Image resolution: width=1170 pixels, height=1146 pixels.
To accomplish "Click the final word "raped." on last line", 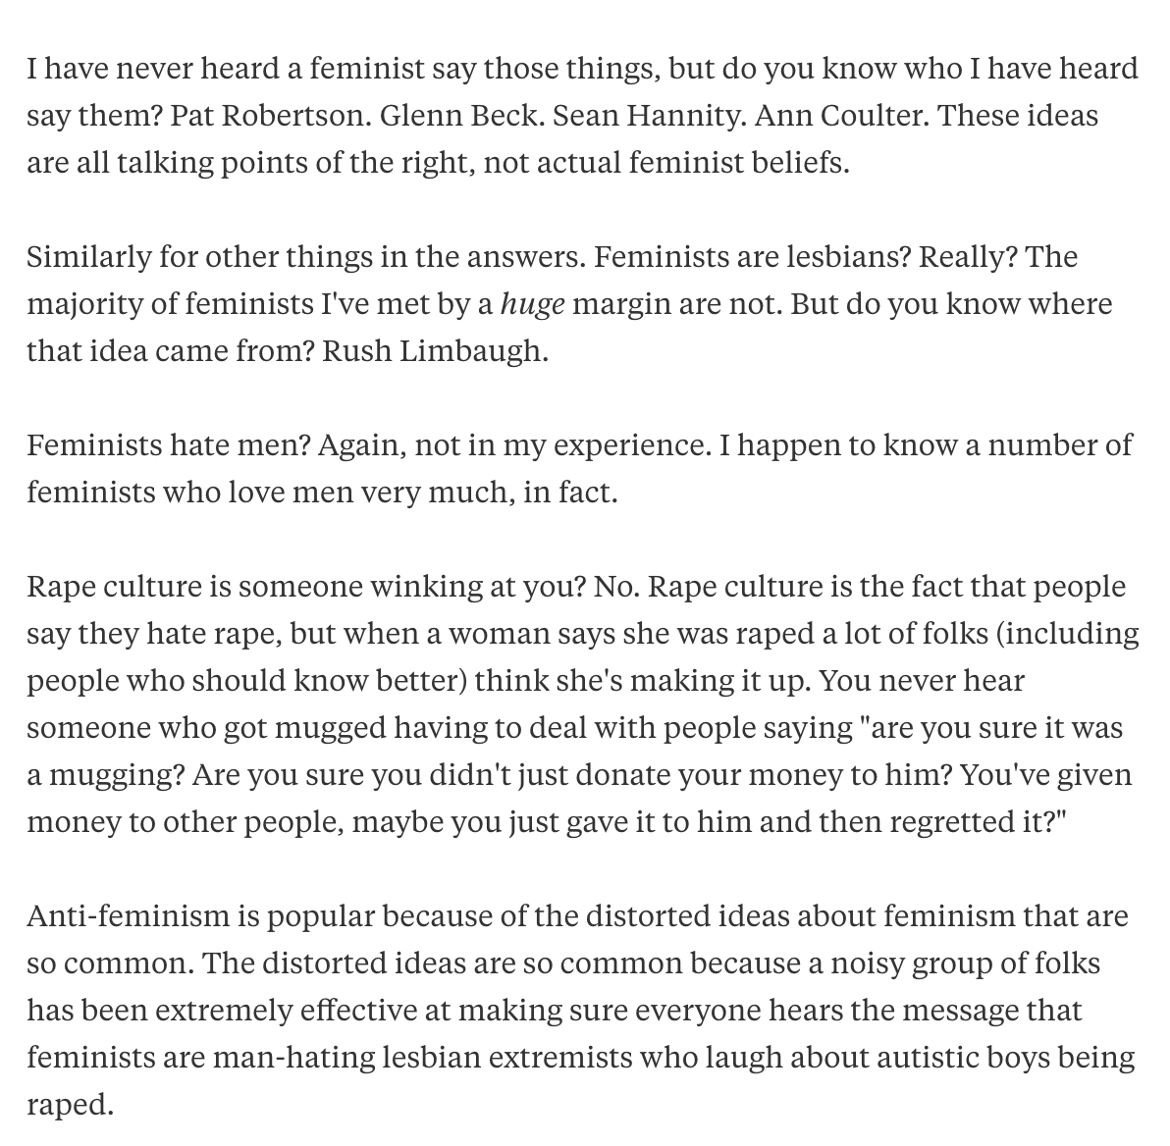I will (71, 1105).
